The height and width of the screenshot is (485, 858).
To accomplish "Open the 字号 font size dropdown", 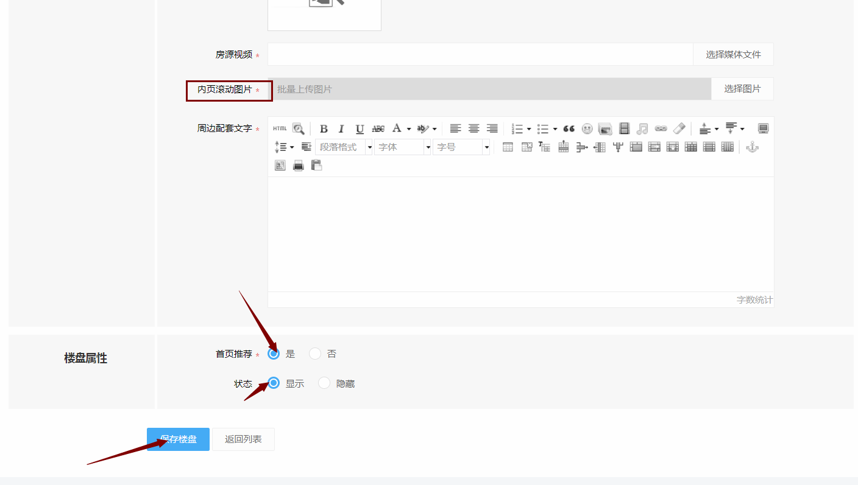I will click(x=461, y=147).
